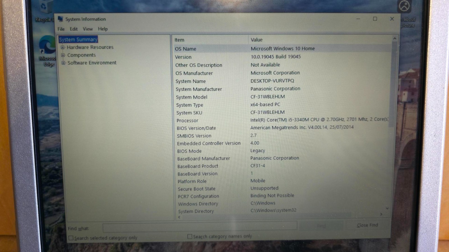This screenshot has height=252, width=449.
Task: Select the OS Manufacturer row label
Action: pyautogui.click(x=194, y=73)
